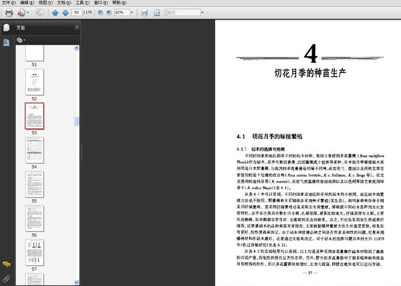The width and height of the screenshot is (401, 286).
Task: Click the section heading 4.1 切花月季的嫁接繁殖
Action: pyautogui.click(x=269, y=136)
